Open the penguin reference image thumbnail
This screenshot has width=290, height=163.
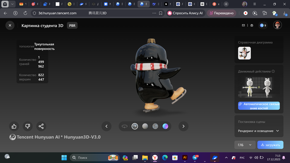pos(244,53)
